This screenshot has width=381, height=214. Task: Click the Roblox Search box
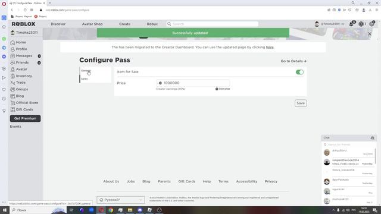pos(213,24)
